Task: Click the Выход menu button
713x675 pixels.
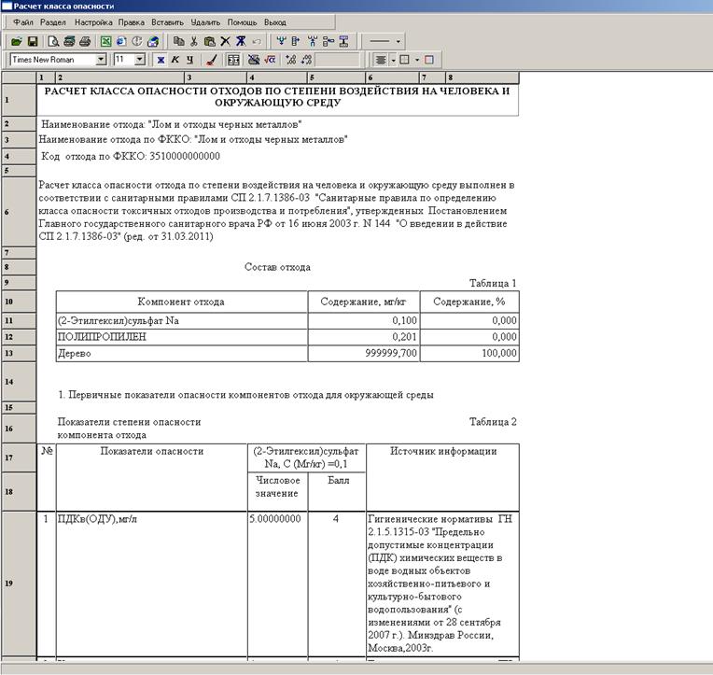Action: click(x=275, y=21)
